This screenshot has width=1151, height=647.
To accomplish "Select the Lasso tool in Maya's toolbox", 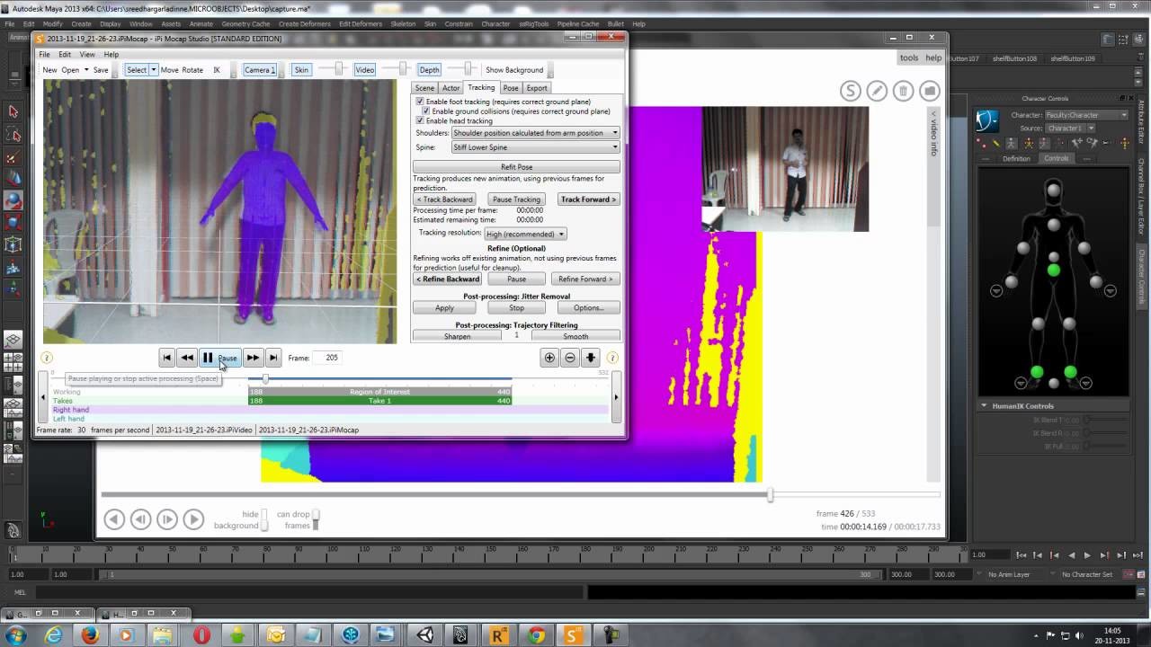I will click(x=12, y=131).
